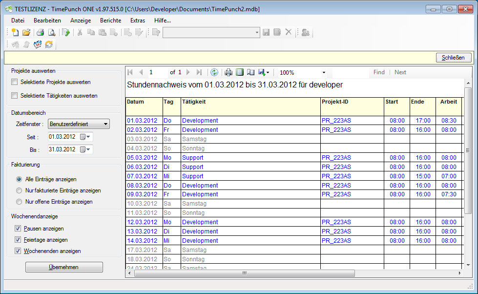Screen dimensions: 478x294
Task: Enable Selektierte Projekte auswerten checkbox
Action: click(x=15, y=82)
